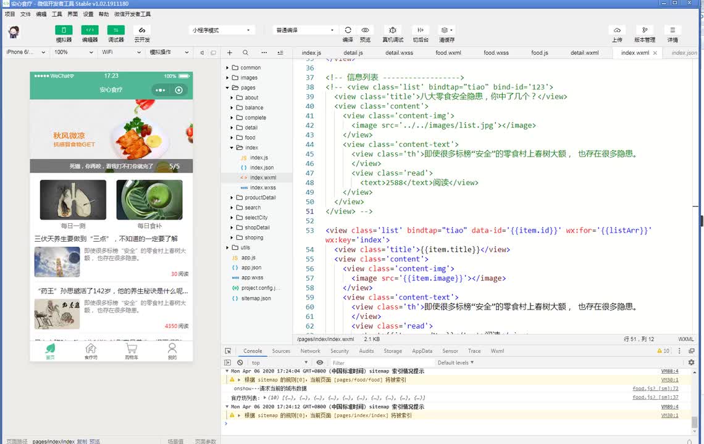Open the iPhone 6 device dropdown

(x=25, y=52)
